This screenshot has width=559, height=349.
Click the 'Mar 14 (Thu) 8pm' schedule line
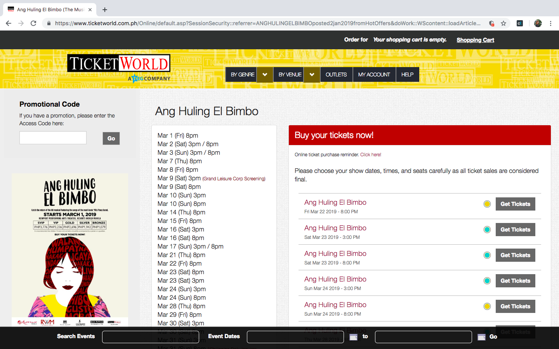pos(182,212)
